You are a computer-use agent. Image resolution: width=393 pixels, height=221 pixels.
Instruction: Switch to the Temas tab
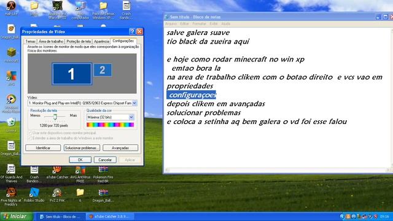point(30,41)
